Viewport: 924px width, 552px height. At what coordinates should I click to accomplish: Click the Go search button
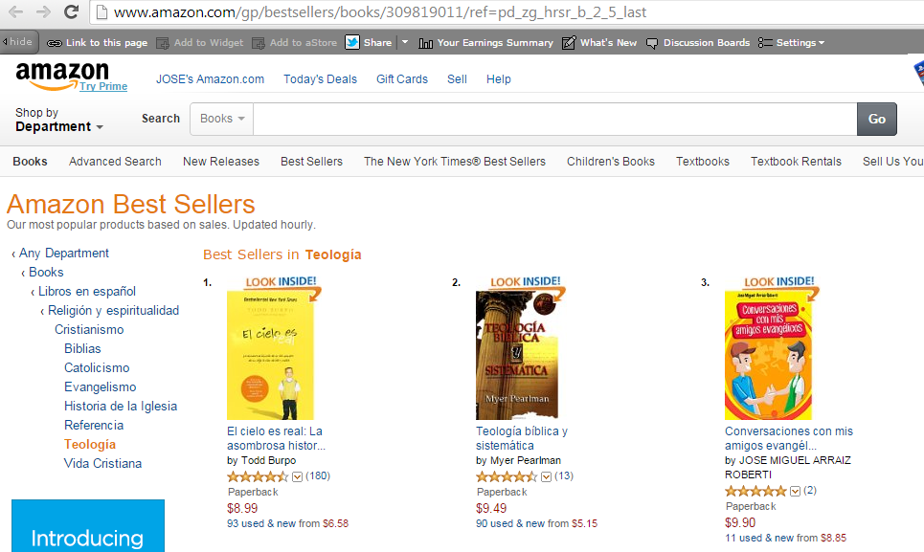(x=877, y=119)
